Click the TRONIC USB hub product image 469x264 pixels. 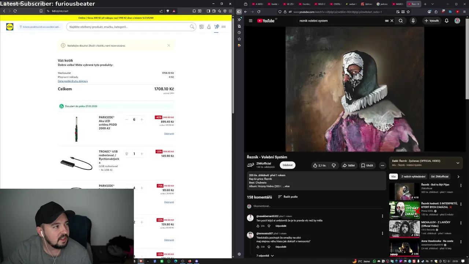click(x=76, y=163)
